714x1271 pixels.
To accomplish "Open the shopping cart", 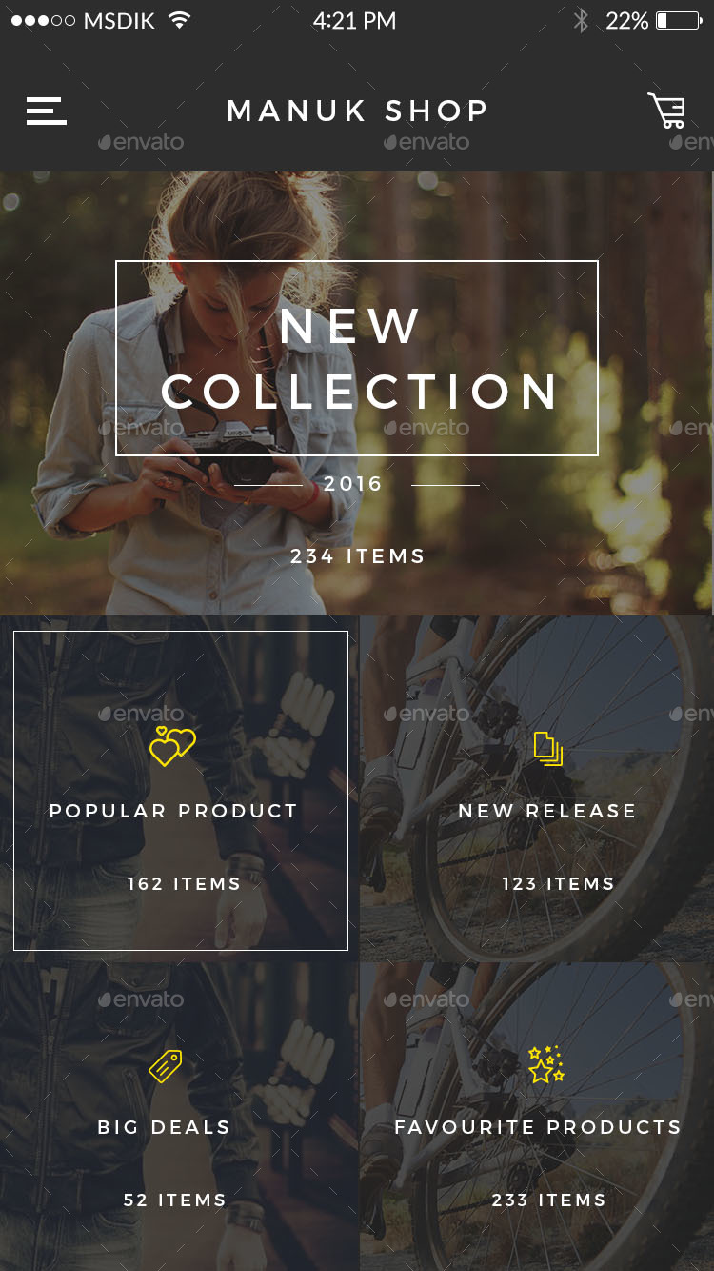I will tap(666, 111).
